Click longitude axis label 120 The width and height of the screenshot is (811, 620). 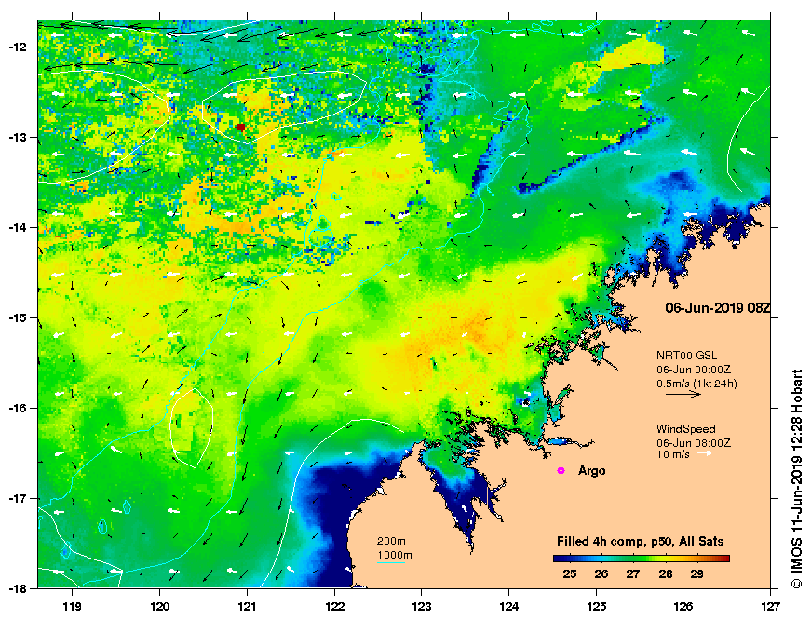[159, 607]
